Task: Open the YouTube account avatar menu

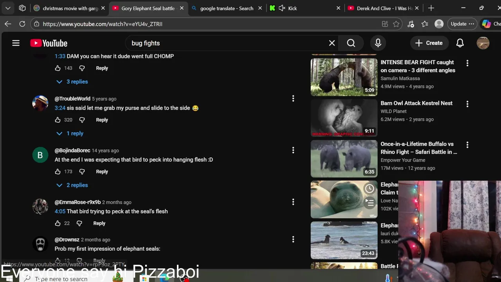Action: pyautogui.click(x=483, y=43)
